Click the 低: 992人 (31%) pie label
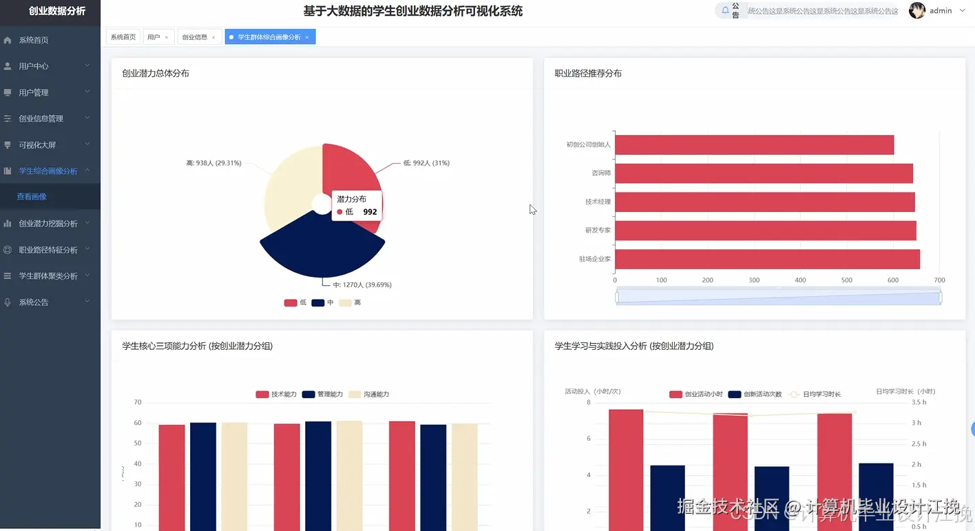Image resolution: width=975 pixels, height=531 pixels. (426, 163)
